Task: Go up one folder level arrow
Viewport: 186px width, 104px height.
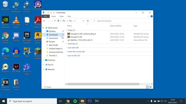Action: [55, 21]
